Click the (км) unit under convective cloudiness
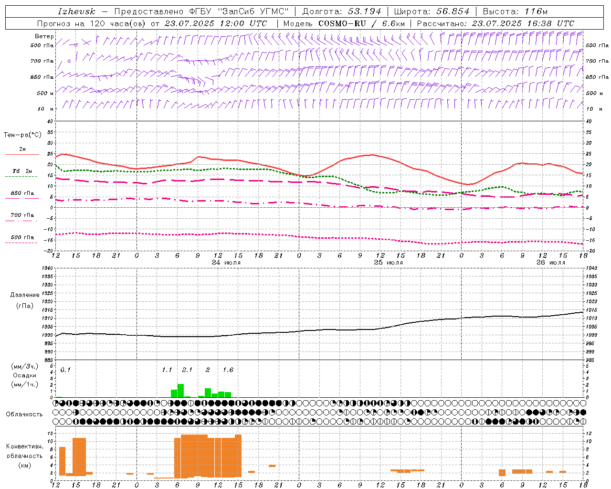611x489 pixels. tap(24, 465)
